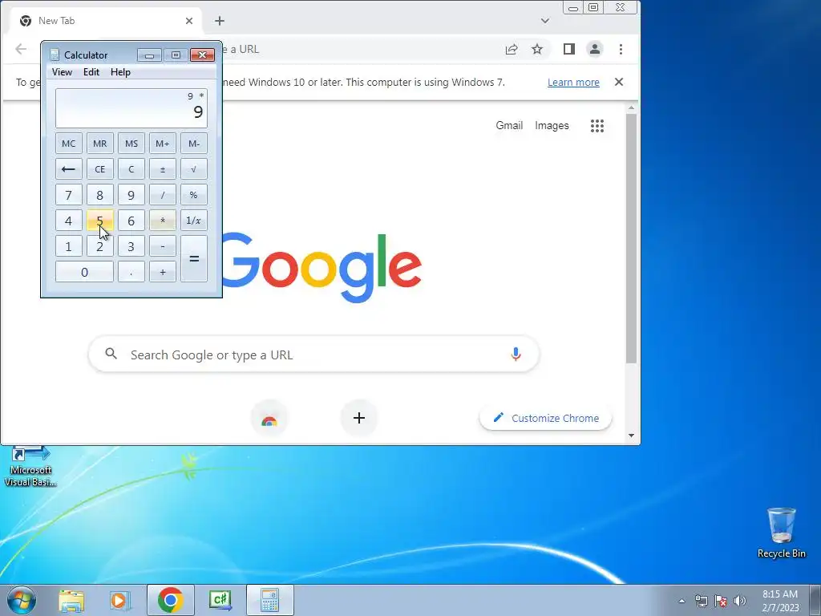Screen dimensions: 821x616
Task: Add a shortcut with the plus tile
Action: point(359,418)
